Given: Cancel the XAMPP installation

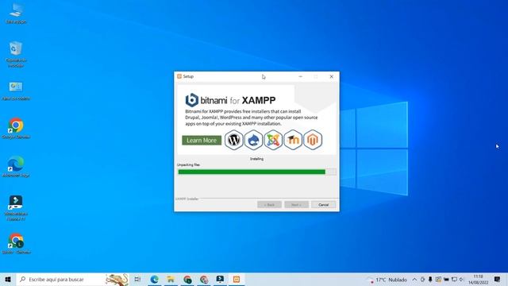Looking at the screenshot, I should pyautogui.click(x=323, y=205).
